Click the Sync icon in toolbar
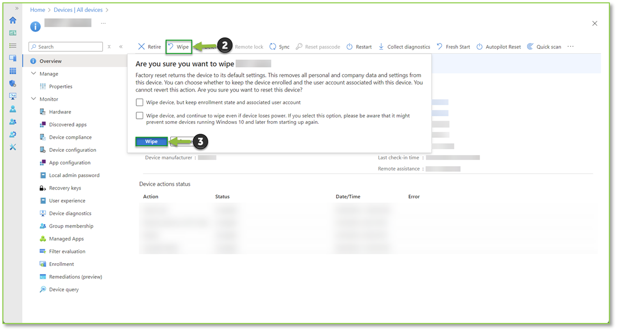 point(273,47)
